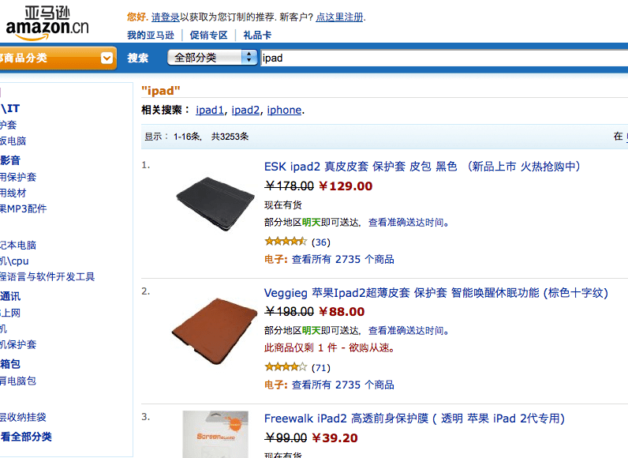The image size is (628, 458).
Task: Click the star rating of ESK product
Action: point(286,242)
